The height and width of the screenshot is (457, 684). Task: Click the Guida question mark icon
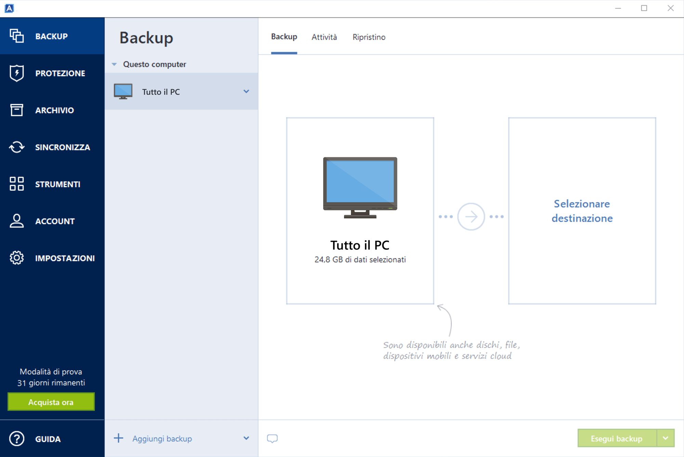[x=16, y=439]
